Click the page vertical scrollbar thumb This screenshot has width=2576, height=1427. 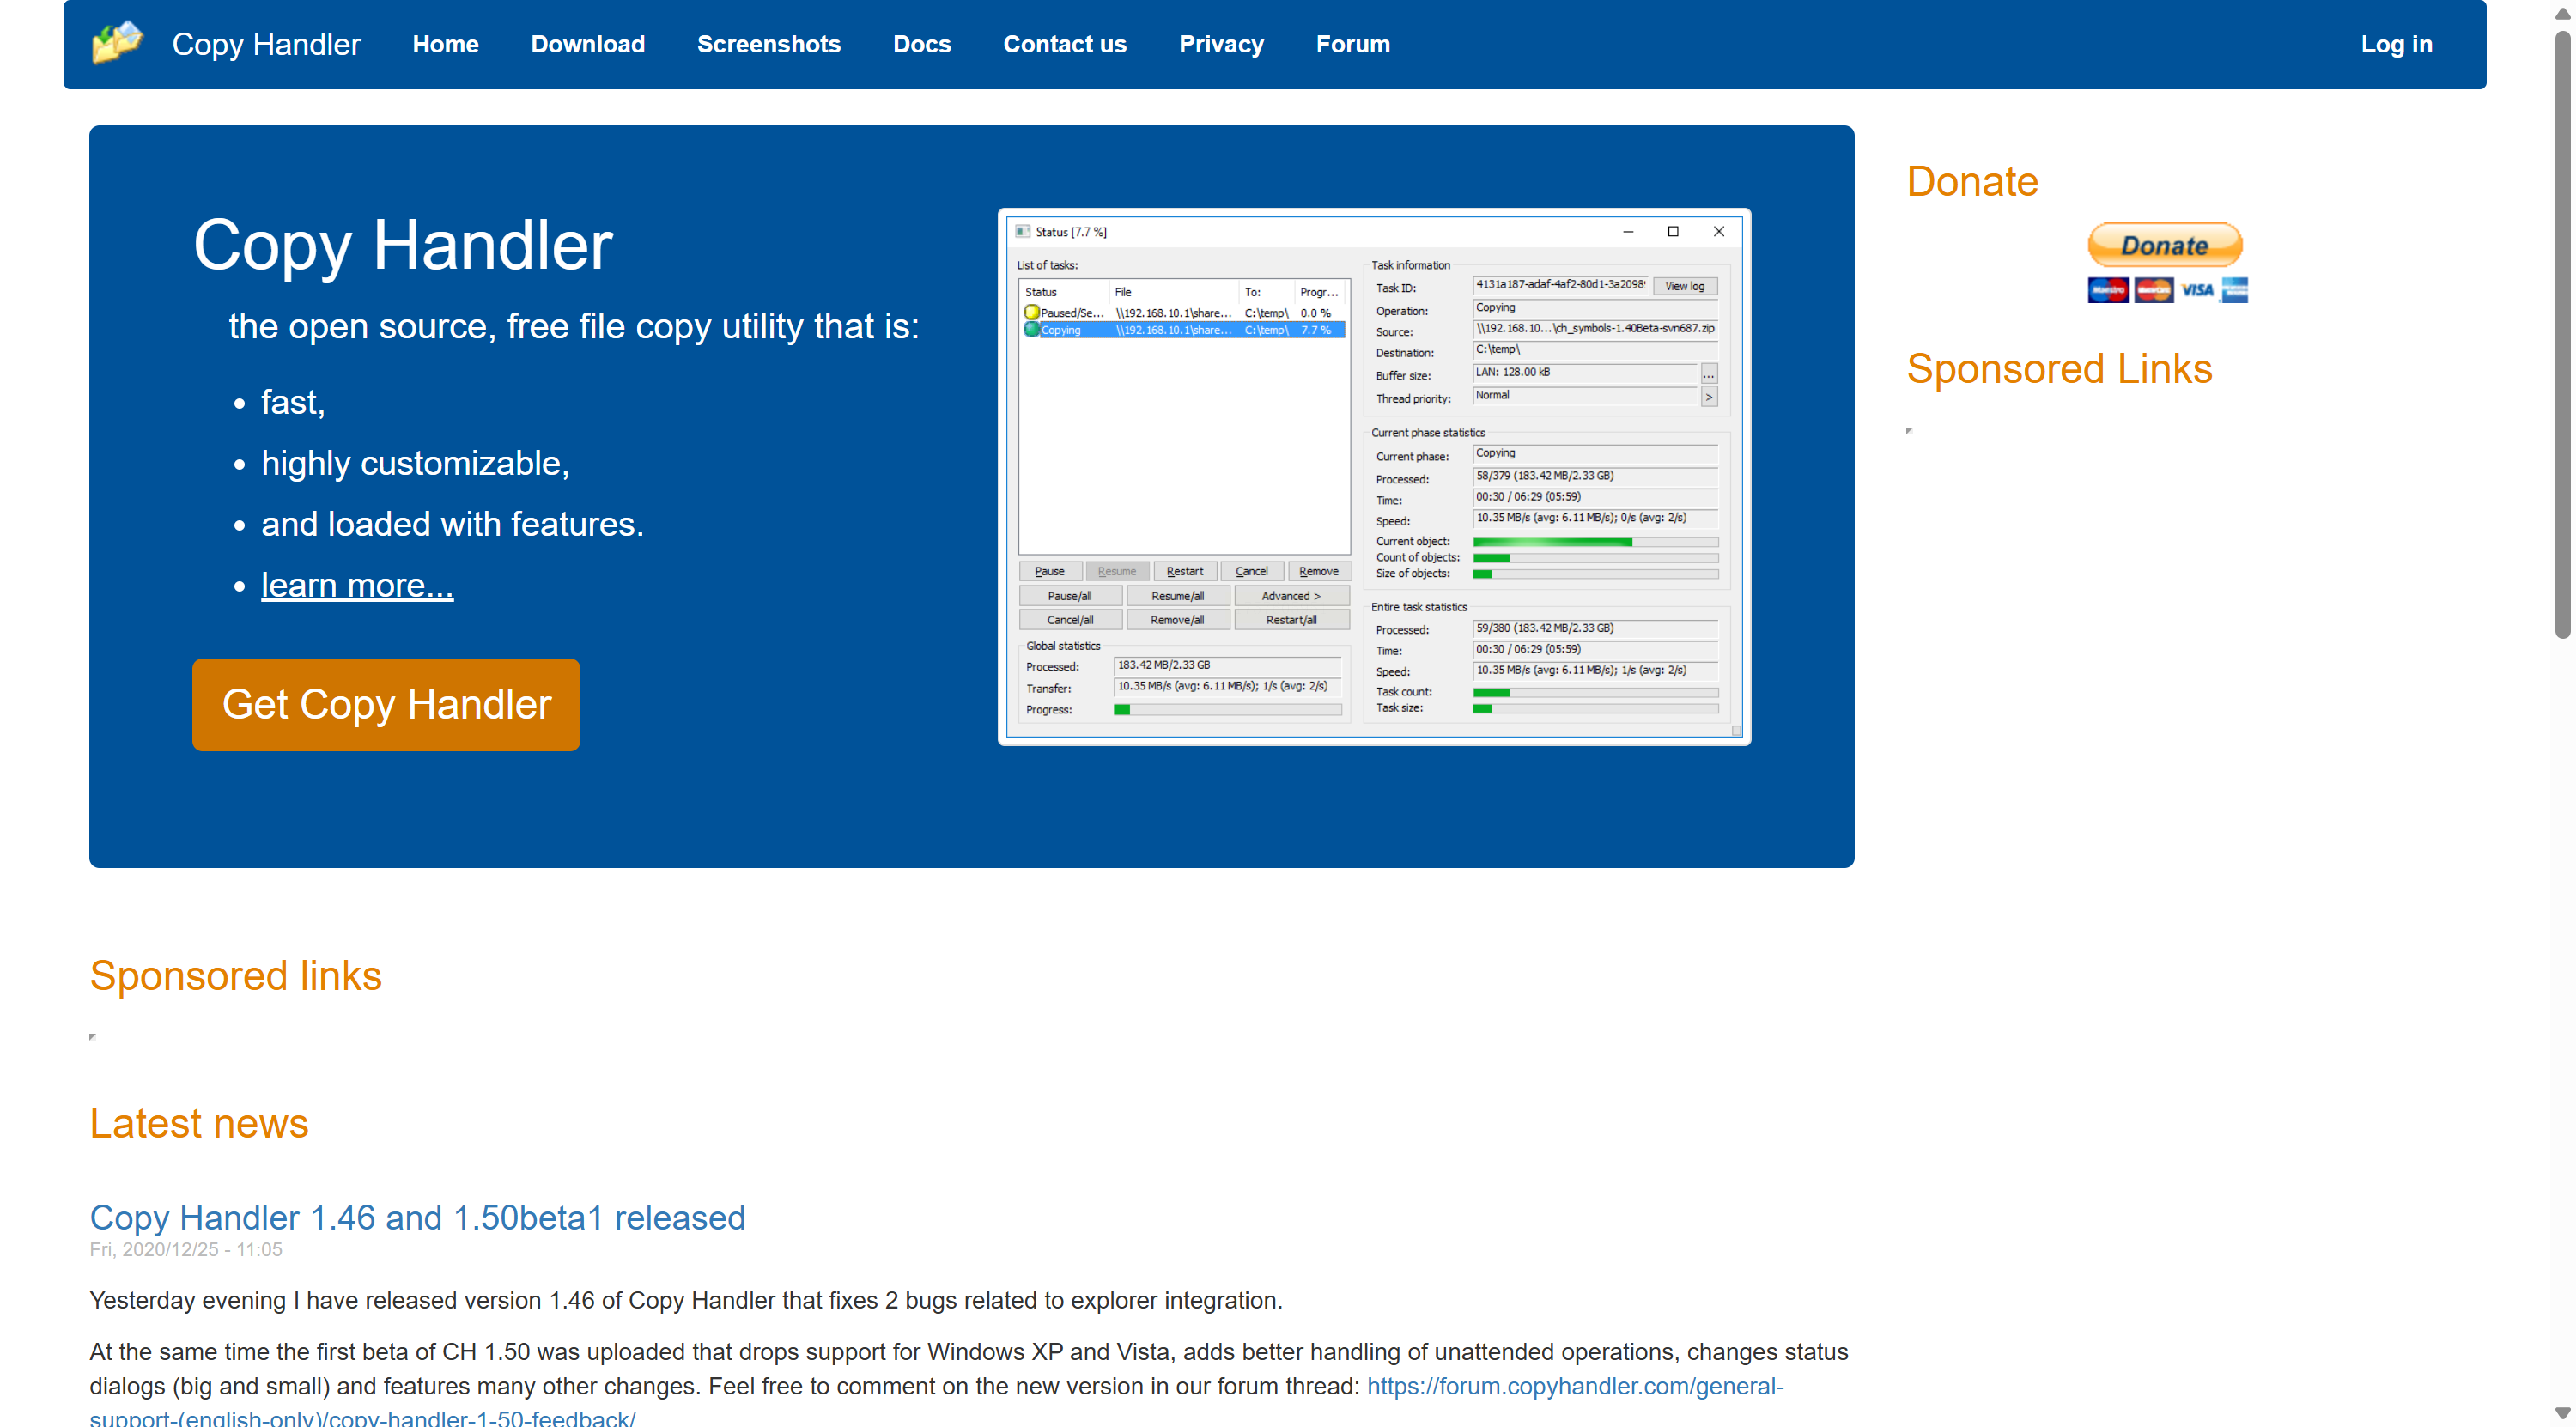(2562, 335)
